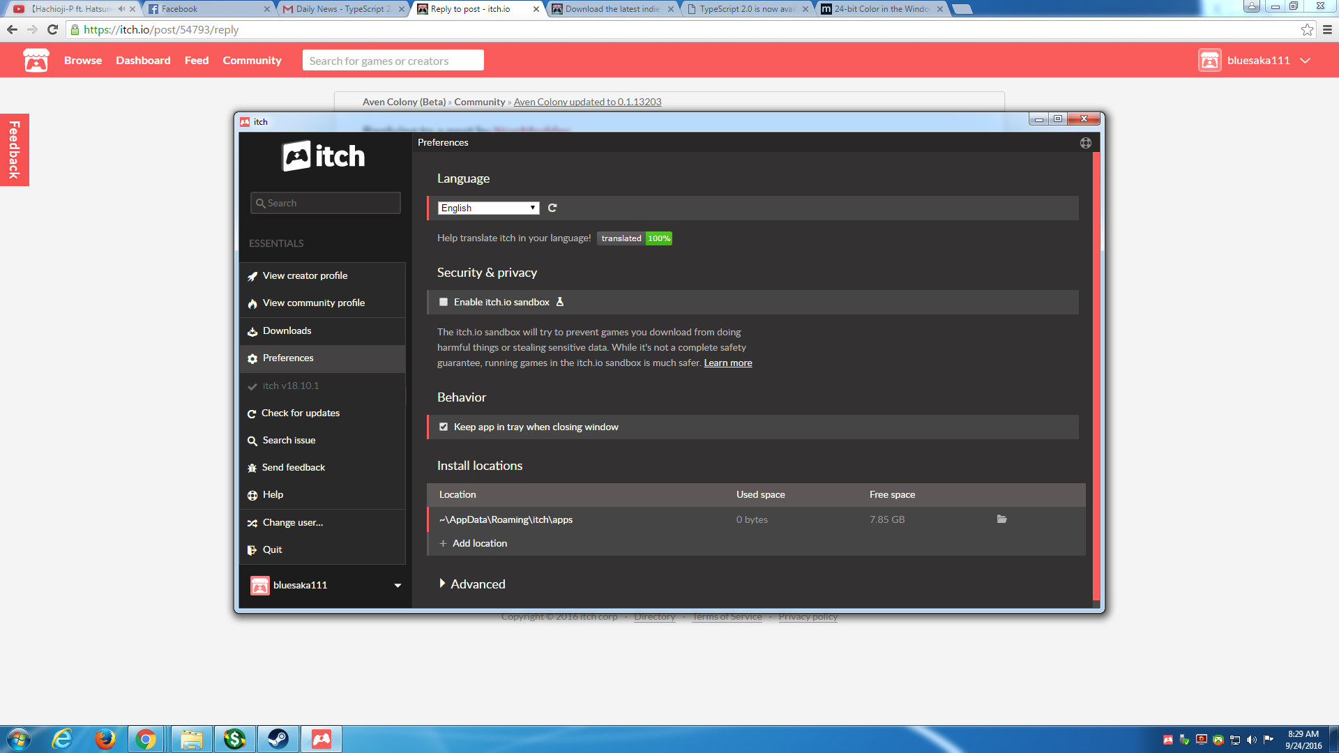Click the Windows Start button

[x=19, y=739]
